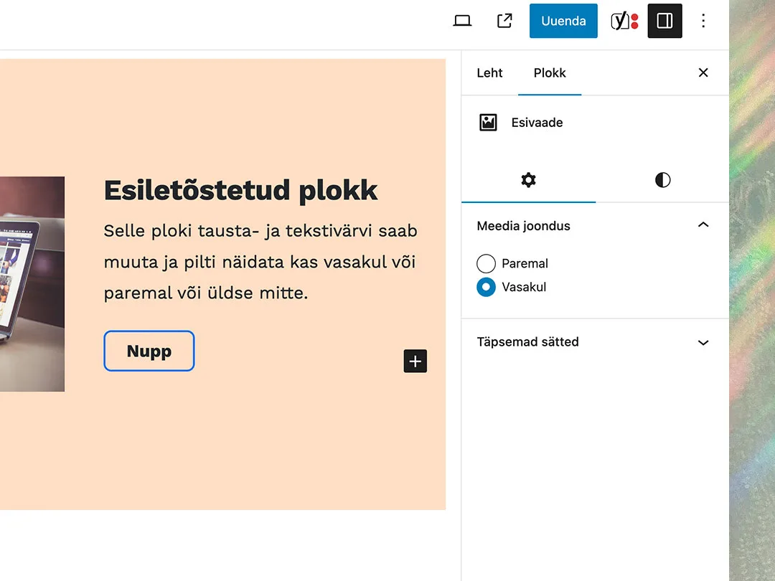Viewport: 775px width, 581px height.
Task: Switch to the Plokk tab
Action: [550, 72]
